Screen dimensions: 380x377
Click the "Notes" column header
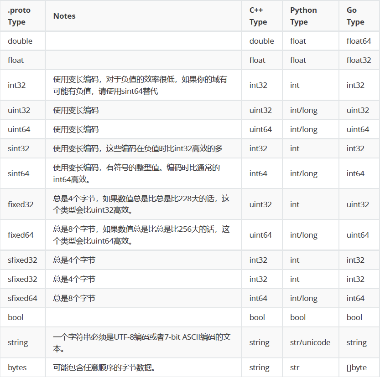pyautogui.click(x=64, y=16)
